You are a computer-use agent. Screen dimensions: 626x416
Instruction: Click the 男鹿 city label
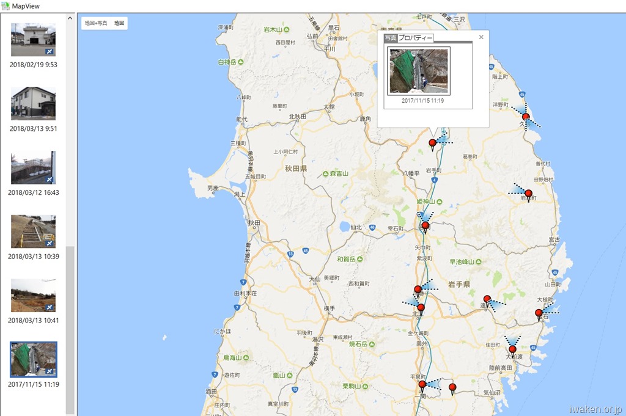click(x=213, y=188)
